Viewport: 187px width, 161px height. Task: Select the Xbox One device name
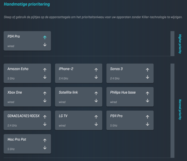15,92
